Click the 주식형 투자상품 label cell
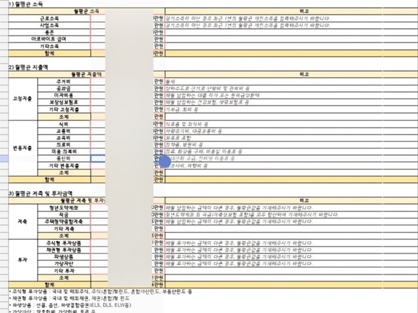418x313 pixels. pyautogui.click(x=64, y=243)
